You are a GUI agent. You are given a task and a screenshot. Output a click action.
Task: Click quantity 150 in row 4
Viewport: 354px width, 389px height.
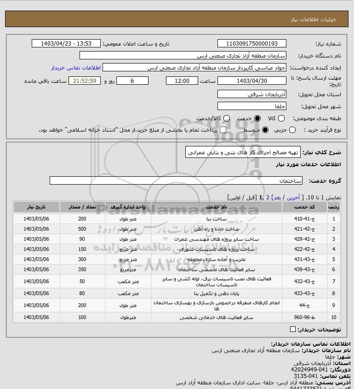click(x=82, y=249)
